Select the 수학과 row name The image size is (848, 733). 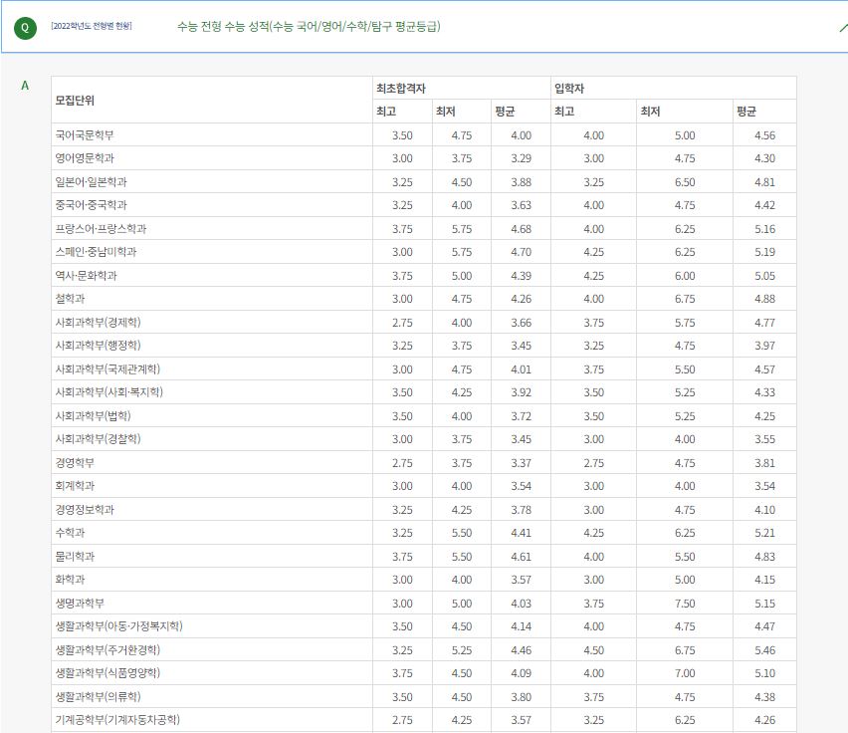(x=70, y=532)
